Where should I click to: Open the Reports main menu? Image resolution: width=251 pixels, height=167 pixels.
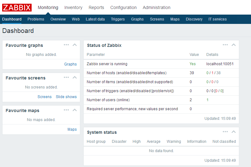point(96,7)
